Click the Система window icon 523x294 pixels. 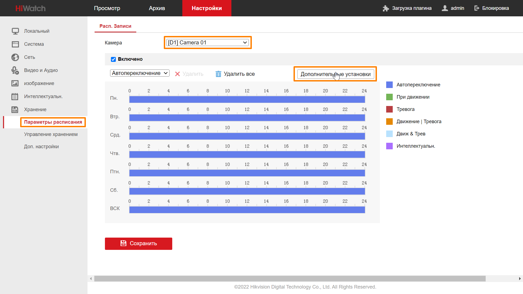pos(15,44)
